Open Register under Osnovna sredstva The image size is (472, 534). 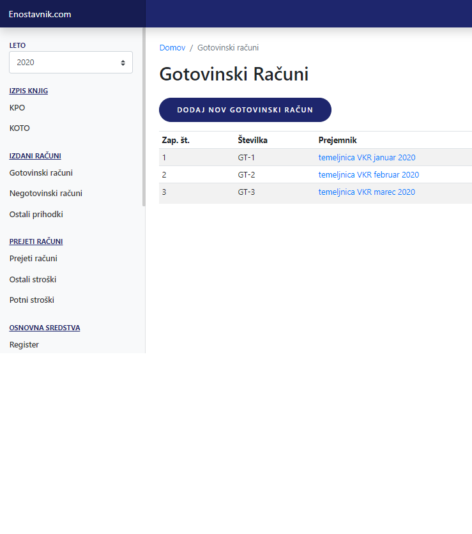[x=24, y=345]
